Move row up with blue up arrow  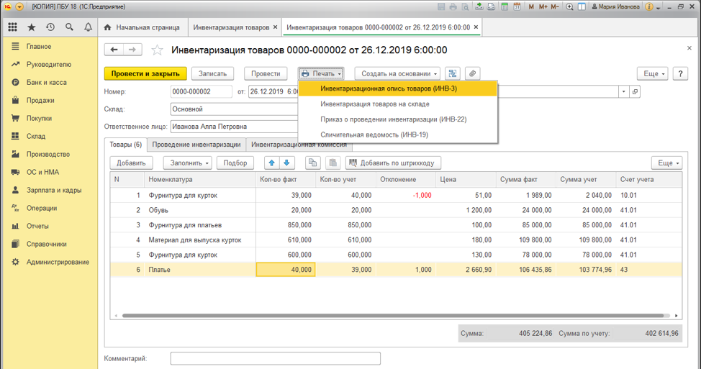coord(271,163)
